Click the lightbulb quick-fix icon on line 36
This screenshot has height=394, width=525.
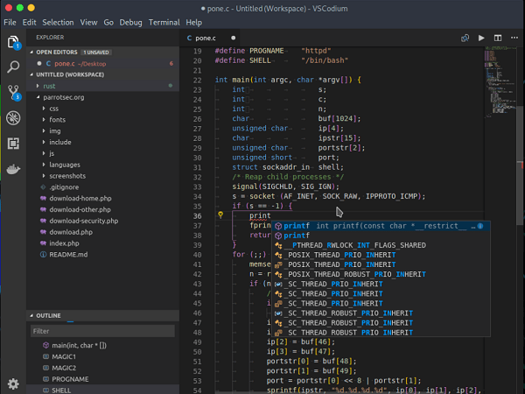click(220, 215)
